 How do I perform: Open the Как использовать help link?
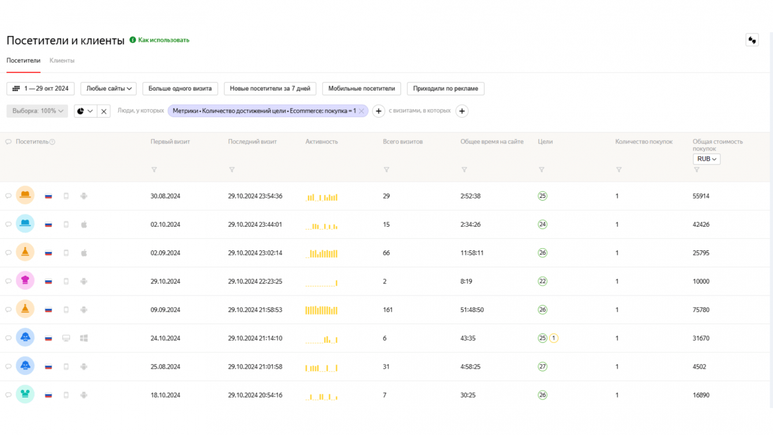pos(163,40)
